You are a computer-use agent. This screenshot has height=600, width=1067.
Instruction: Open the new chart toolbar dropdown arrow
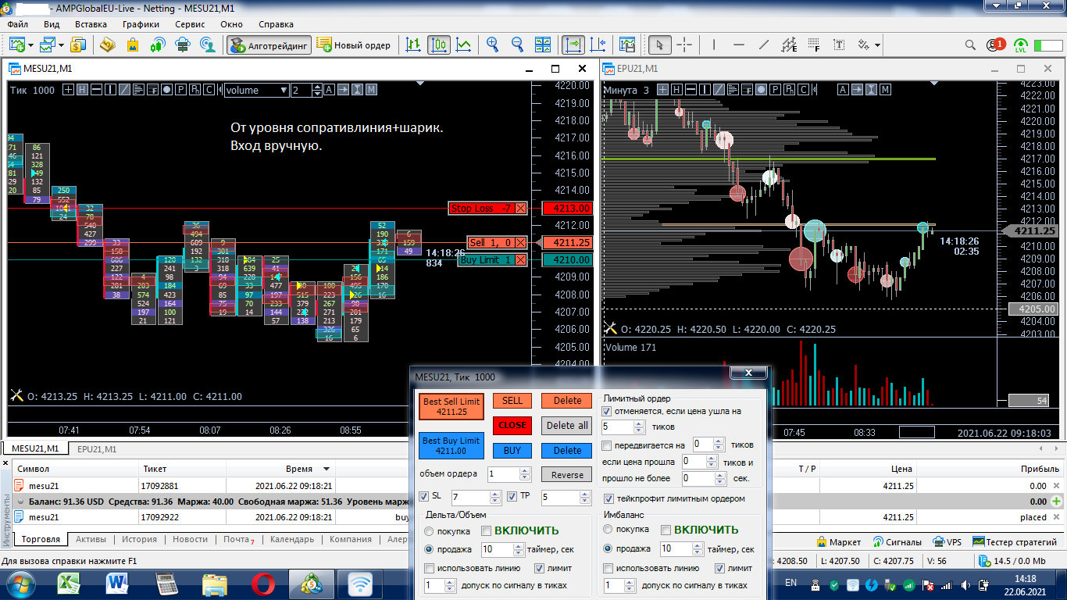29,45
